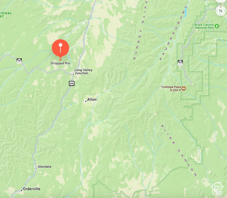Click the Slide Canyon terrain label
Viewport: 227px width, 198px height.
tap(179, 150)
